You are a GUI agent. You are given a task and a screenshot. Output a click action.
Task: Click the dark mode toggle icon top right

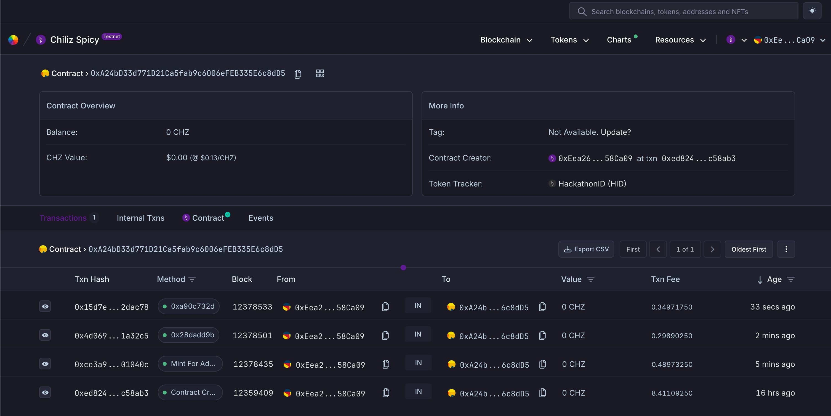tap(814, 10)
